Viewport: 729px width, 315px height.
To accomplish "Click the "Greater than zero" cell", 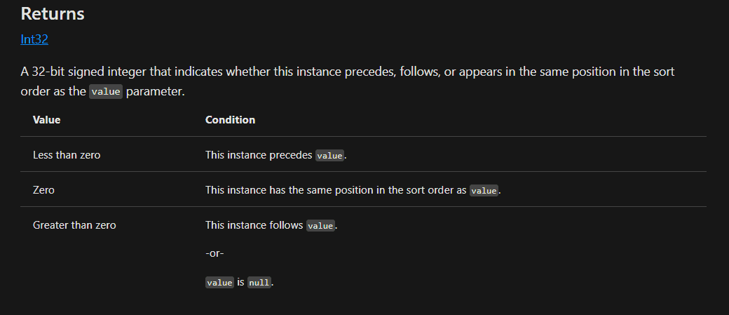I will tap(74, 225).
